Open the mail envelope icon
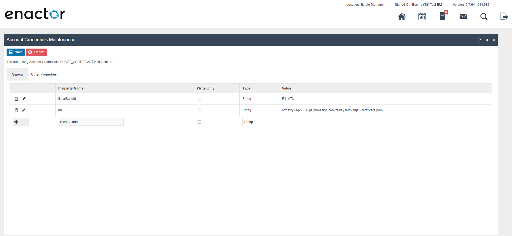This screenshot has width=512, height=236. click(x=463, y=17)
